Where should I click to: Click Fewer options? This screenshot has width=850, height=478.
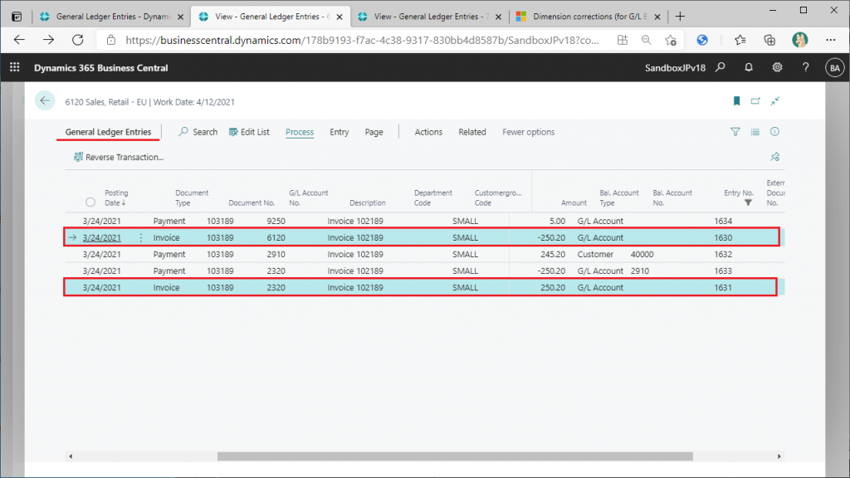coord(529,132)
